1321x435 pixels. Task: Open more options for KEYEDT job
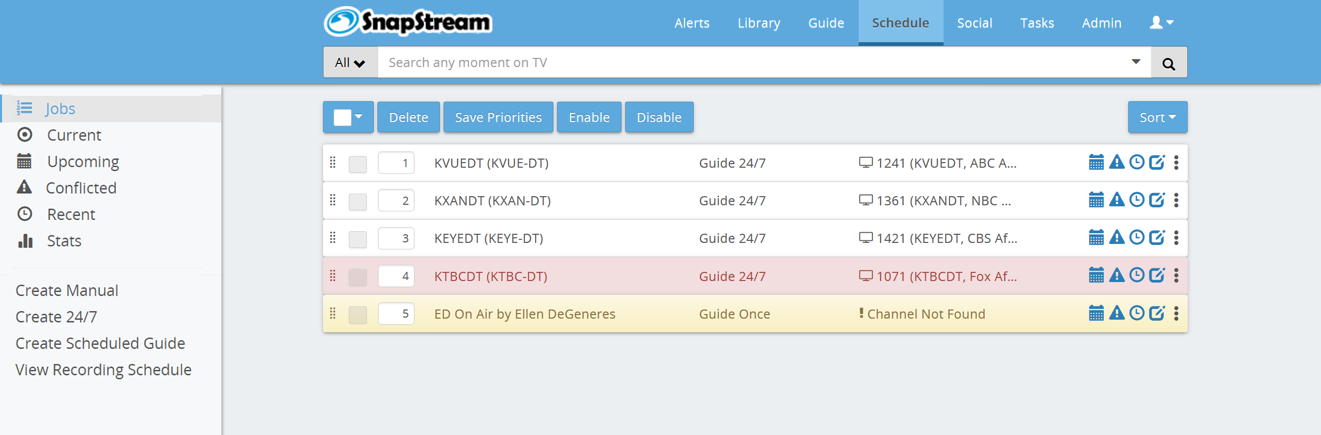[1177, 238]
